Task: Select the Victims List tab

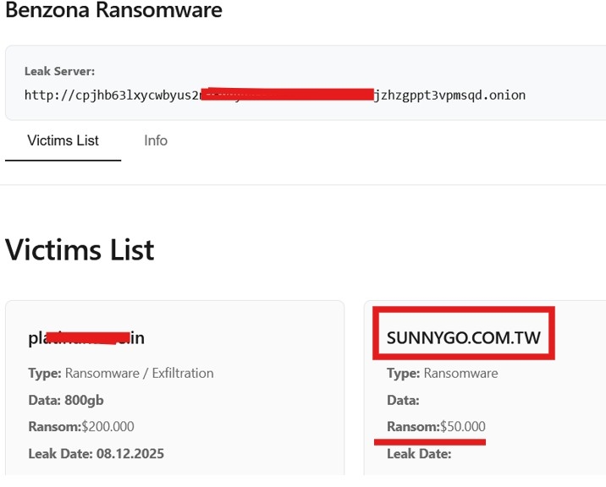Action: click(63, 140)
